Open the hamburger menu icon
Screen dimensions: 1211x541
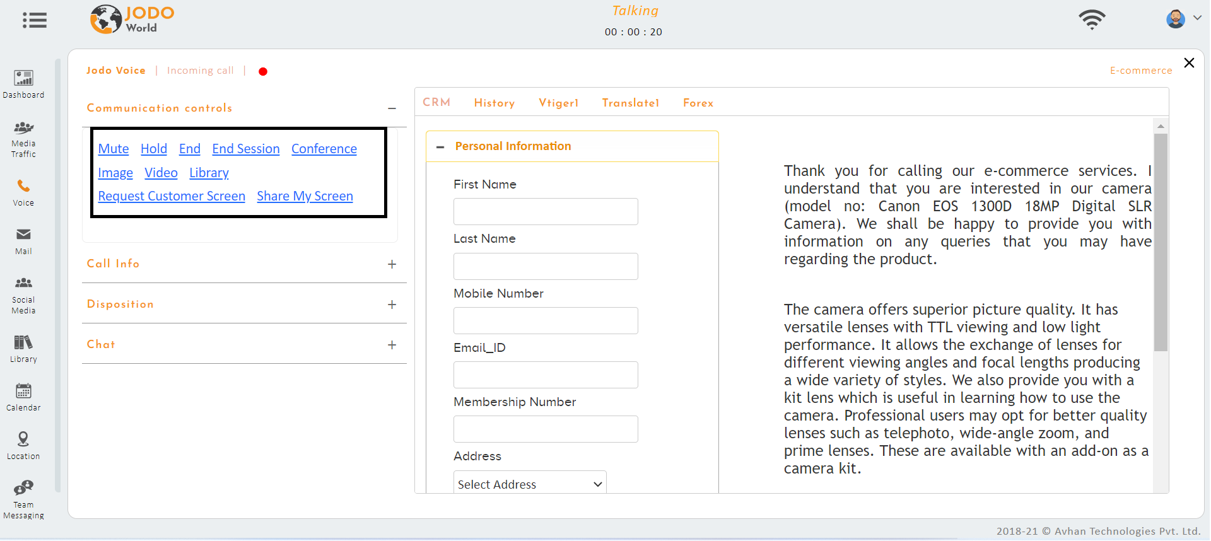pos(35,20)
